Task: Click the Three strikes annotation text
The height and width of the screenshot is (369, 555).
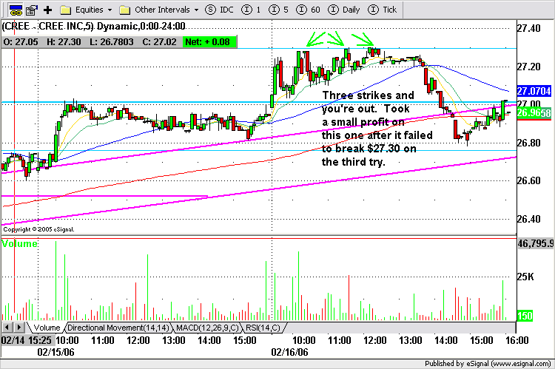Action: coord(377,129)
